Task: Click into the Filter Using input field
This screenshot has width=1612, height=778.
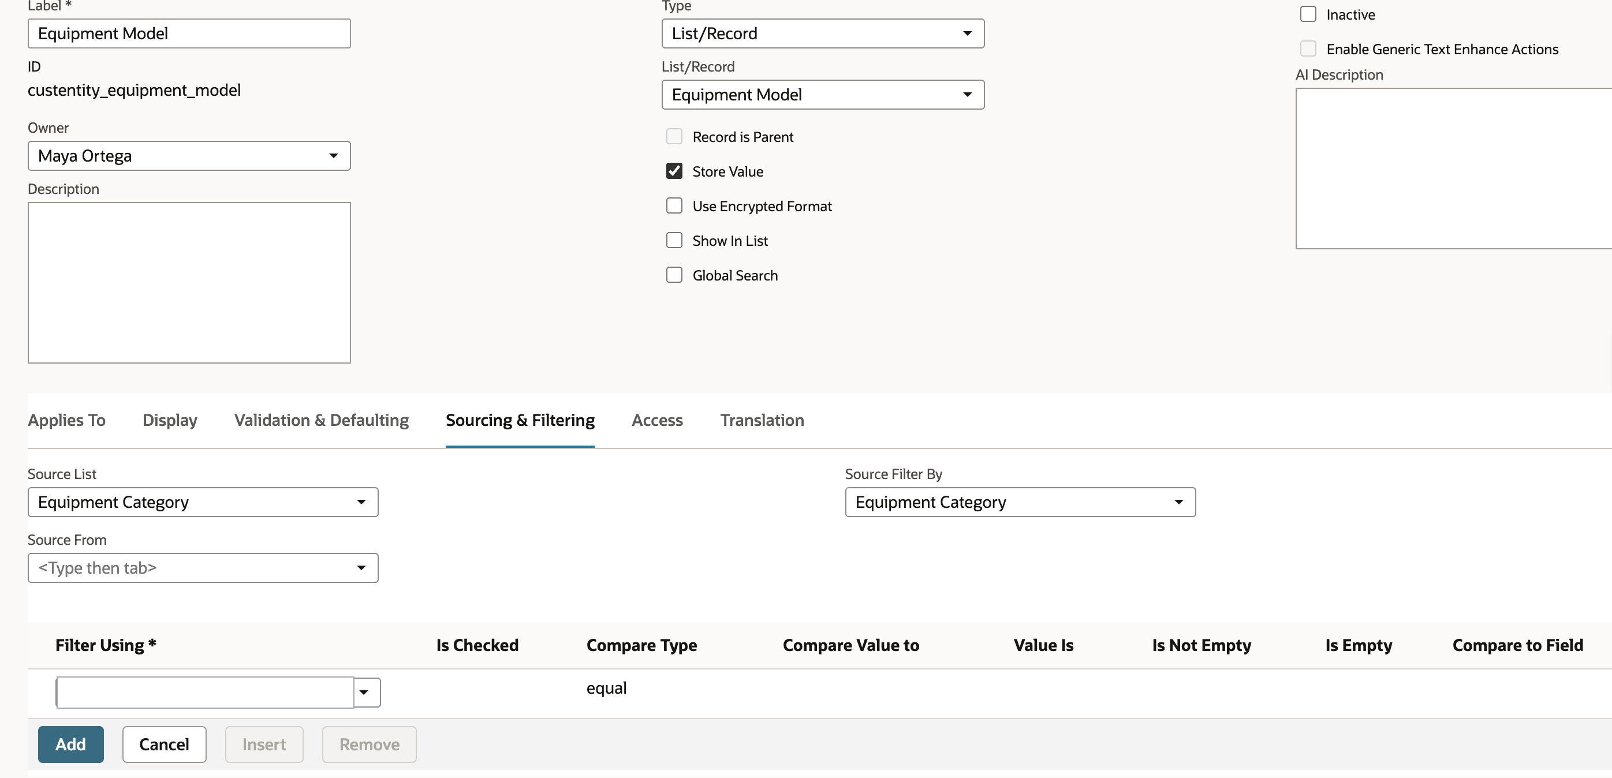Action: click(x=204, y=693)
